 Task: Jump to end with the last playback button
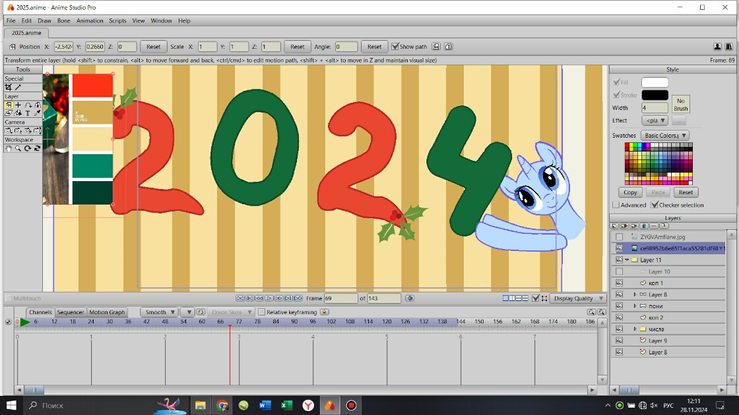click(x=298, y=298)
